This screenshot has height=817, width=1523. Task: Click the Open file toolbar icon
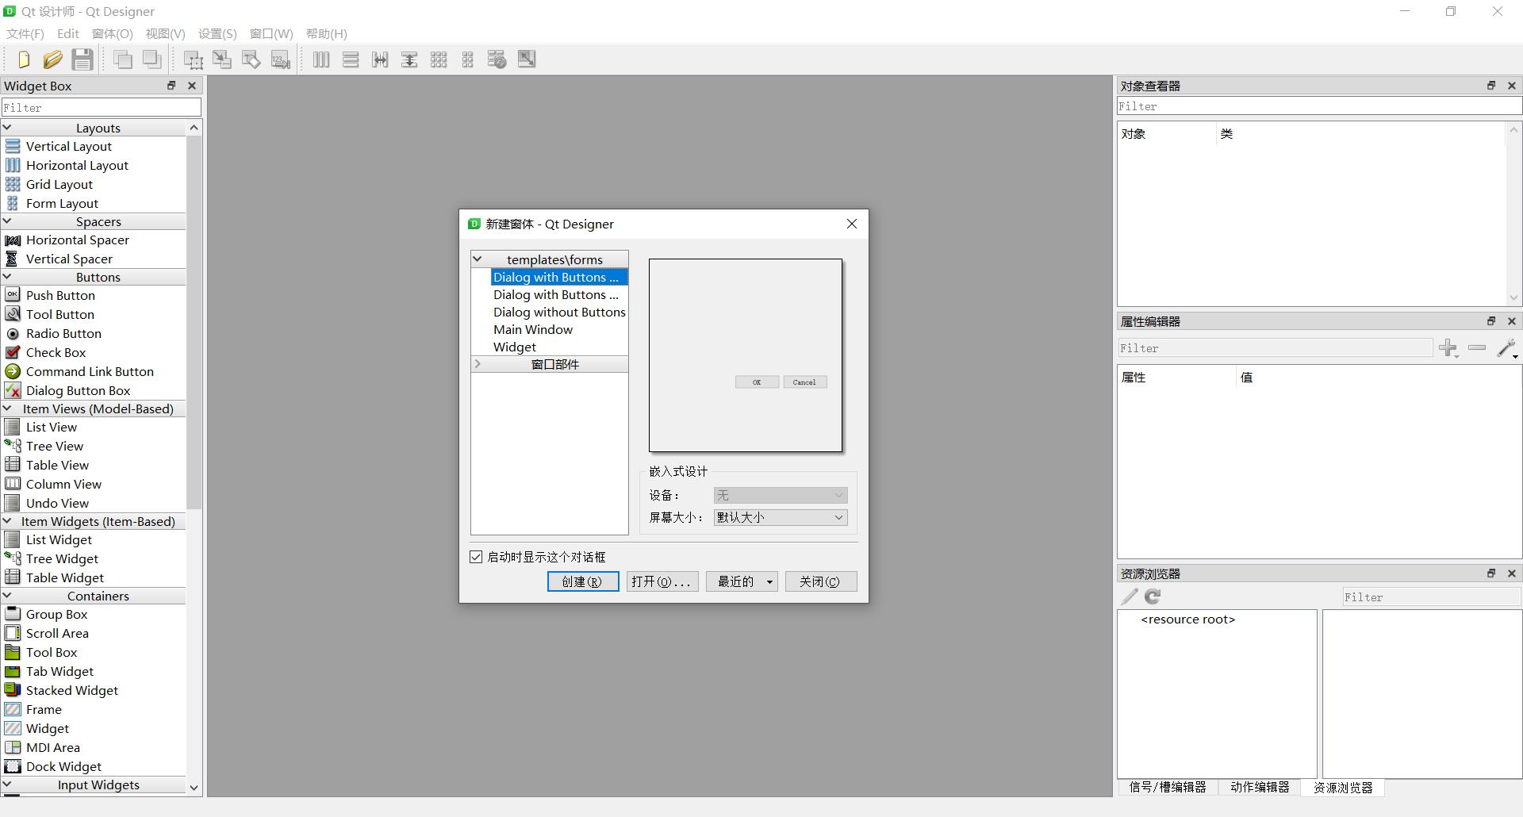point(52,59)
